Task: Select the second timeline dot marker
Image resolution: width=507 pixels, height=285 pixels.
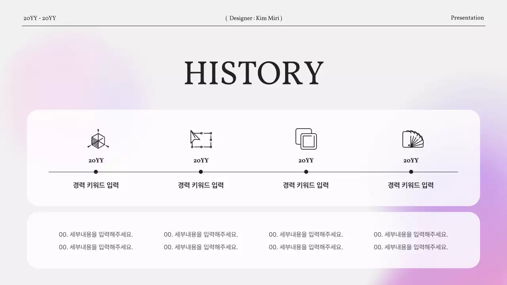Action: 201,172
